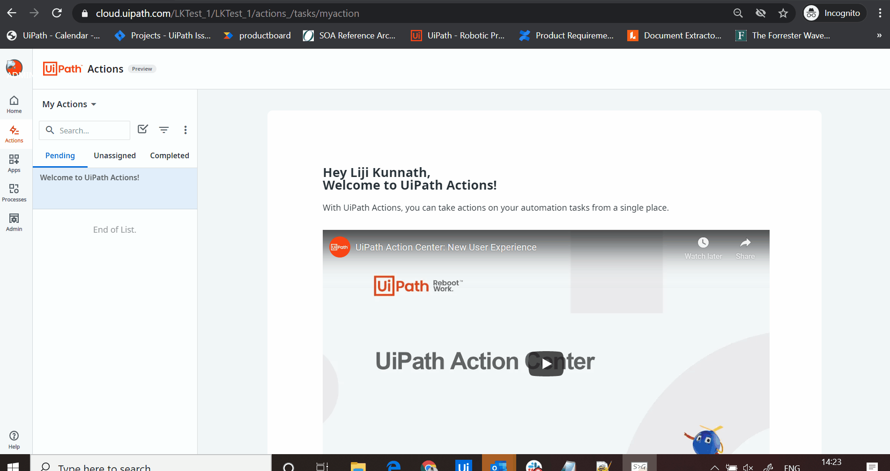890x471 pixels.
Task: Click the Watch later clock icon
Action: click(703, 243)
